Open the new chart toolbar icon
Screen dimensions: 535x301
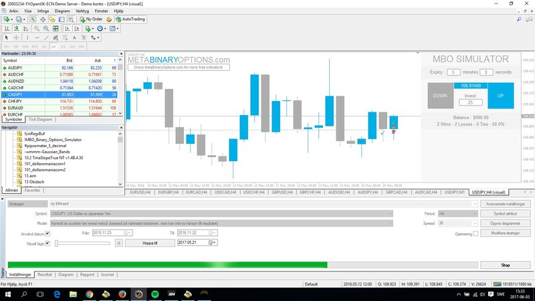pos(7,19)
